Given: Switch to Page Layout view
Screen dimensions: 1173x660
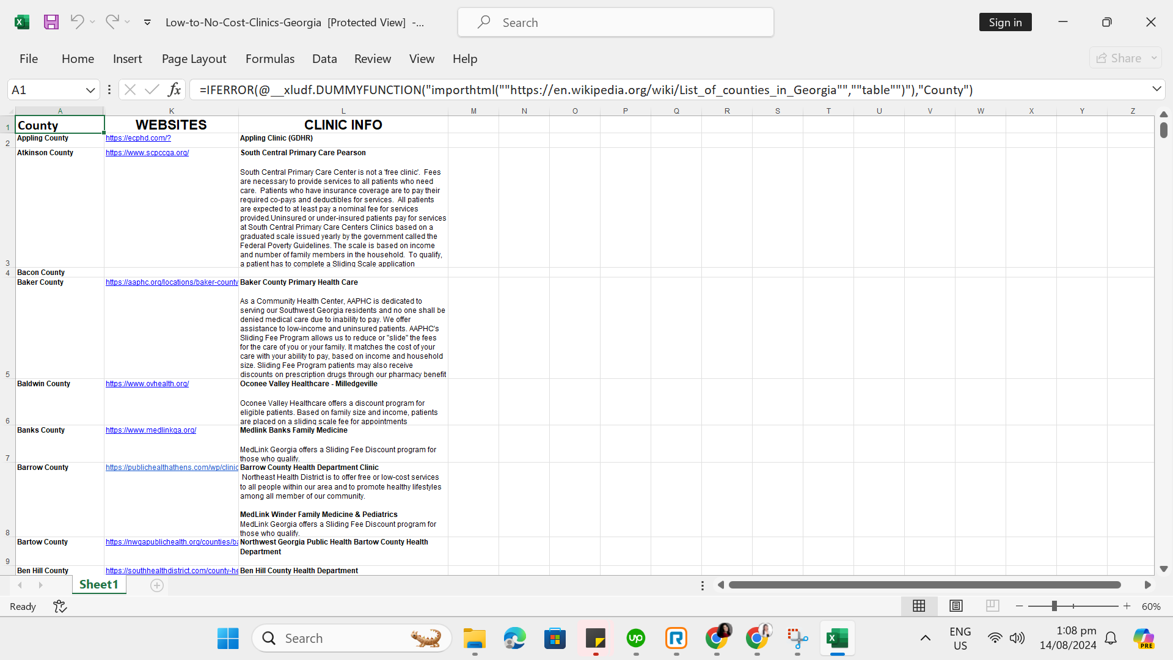Looking at the screenshot, I should [956, 606].
